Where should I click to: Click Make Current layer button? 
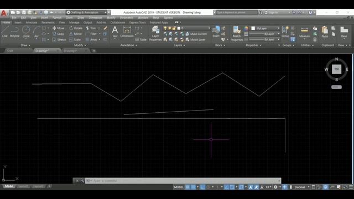(196, 34)
